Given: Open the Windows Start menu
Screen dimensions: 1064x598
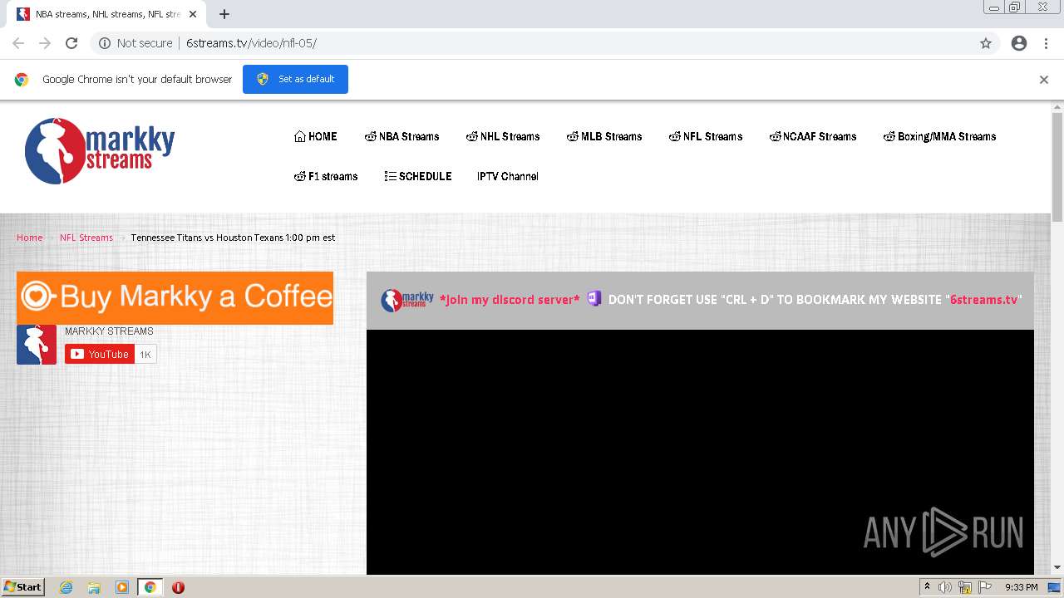Looking at the screenshot, I should (23, 587).
